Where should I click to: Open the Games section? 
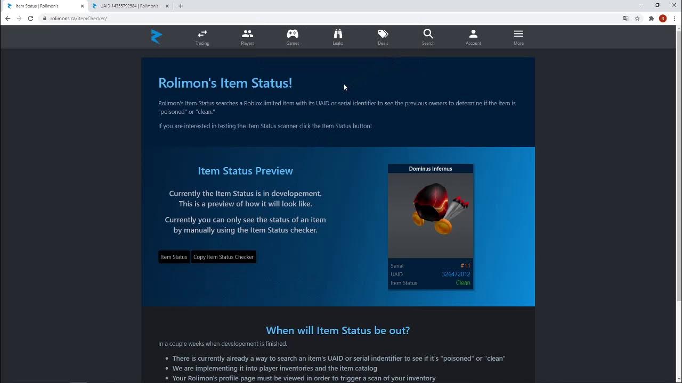coord(293,37)
